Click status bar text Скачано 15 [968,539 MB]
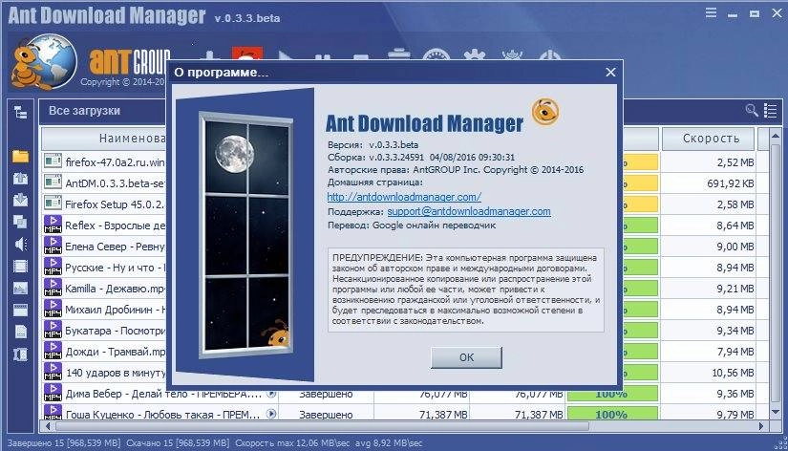This screenshot has height=451, width=788. [x=178, y=443]
